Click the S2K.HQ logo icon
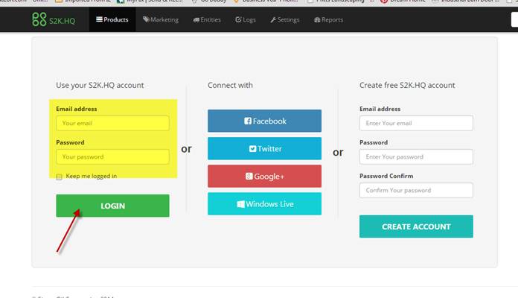Image resolution: width=518 pixels, height=298 pixels. [x=39, y=19]
